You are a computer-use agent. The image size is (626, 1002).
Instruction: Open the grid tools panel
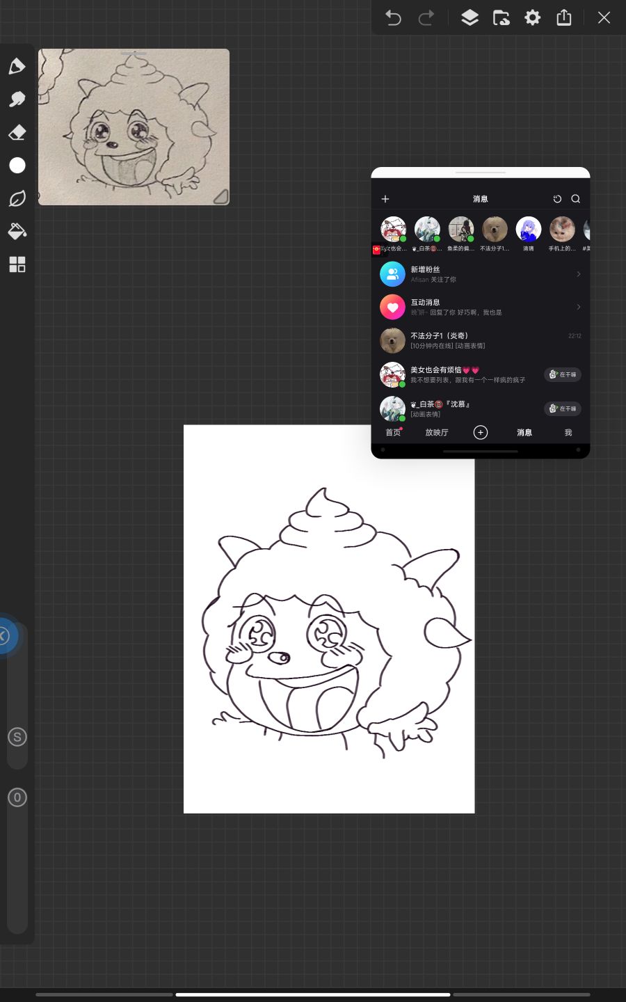click(17, 264)
